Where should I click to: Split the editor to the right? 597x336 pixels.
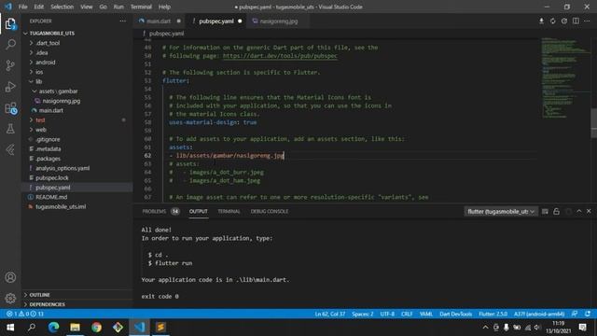click(576, 21)
